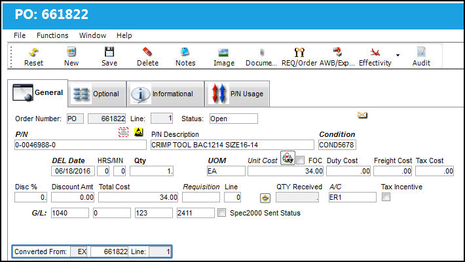Viewport: 465px width, 262px height.
Task: Open the Functions menu
Action: [x=52, y=35]
